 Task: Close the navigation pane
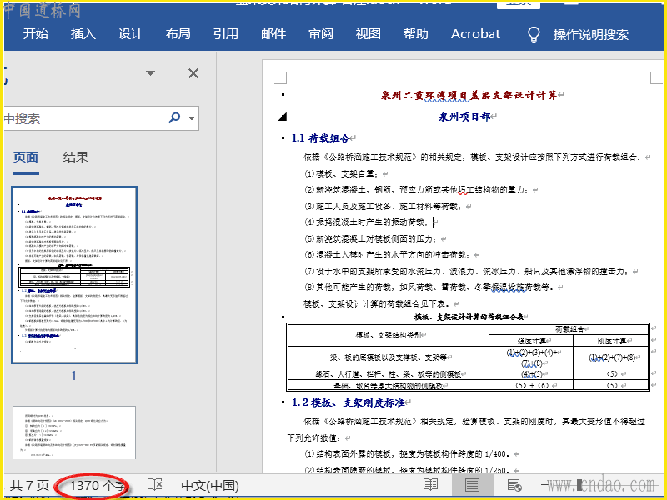point(193,73)
